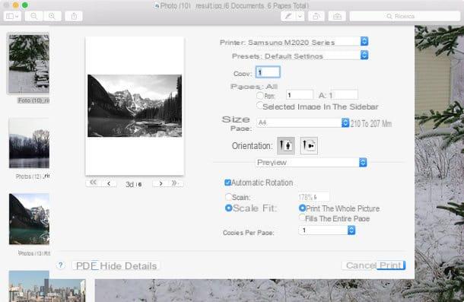Click the zoom in magnifier icon
The image size is (464, 302).
point(52,16)
